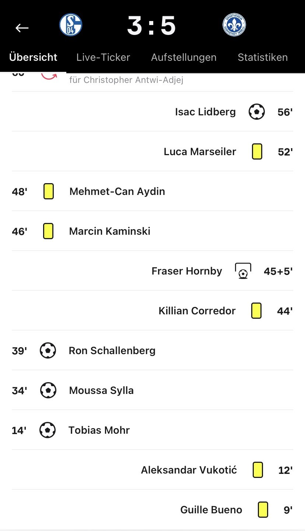Switch to the Live-Ticker tab
Image resolution: width=305 pixels, height=531 pixels.
(103, 57)
